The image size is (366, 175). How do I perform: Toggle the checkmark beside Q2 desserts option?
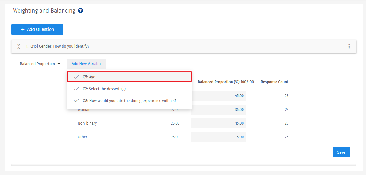click(x=76, y=89)
